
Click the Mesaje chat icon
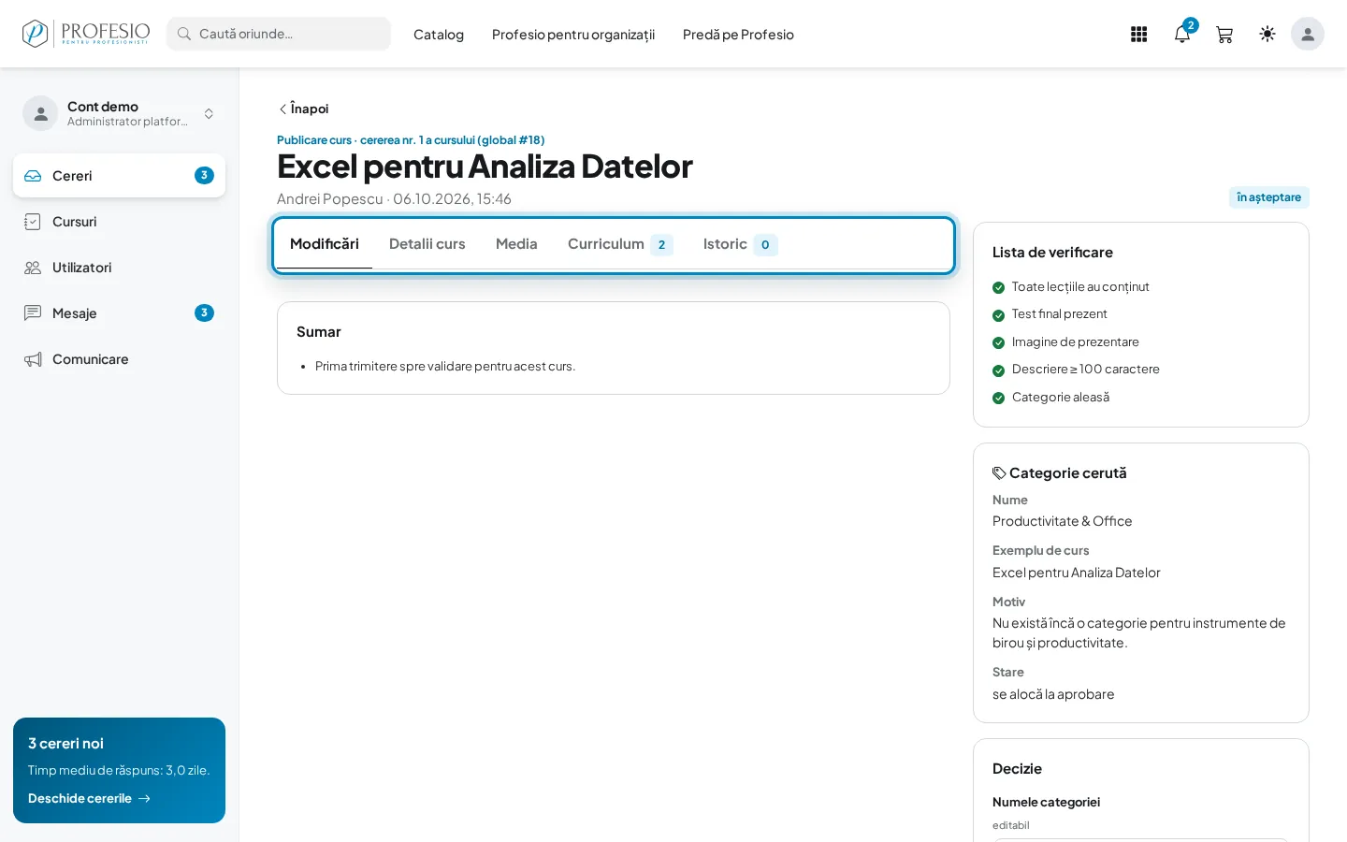[x=33, y=313]
